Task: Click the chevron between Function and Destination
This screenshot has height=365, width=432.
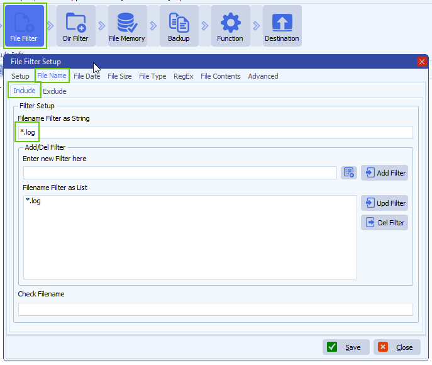Action: coord(257,26)
